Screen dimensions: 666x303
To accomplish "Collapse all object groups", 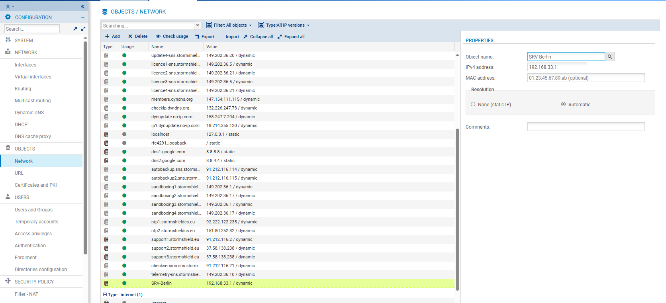I will click(258, 37).
